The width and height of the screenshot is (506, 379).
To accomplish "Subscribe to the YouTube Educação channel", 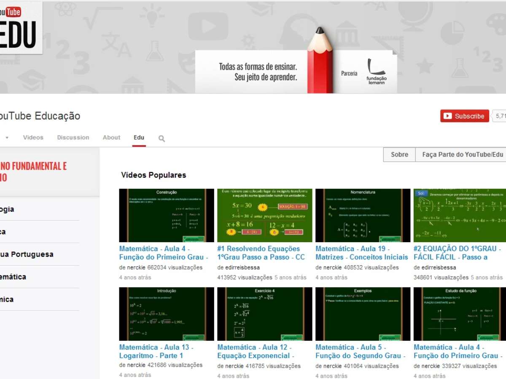I will [464, 116].
